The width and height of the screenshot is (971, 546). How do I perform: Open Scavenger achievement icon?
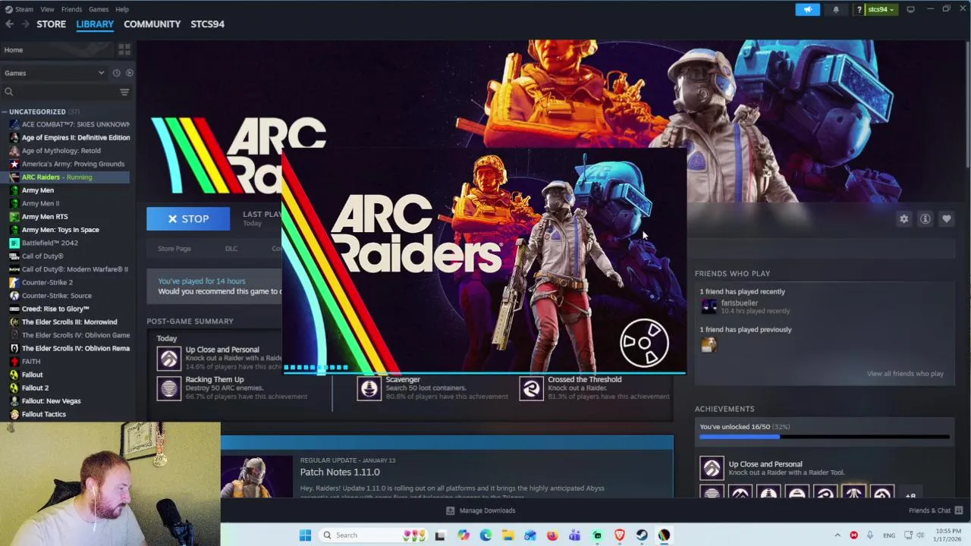(x=369, y=388)
